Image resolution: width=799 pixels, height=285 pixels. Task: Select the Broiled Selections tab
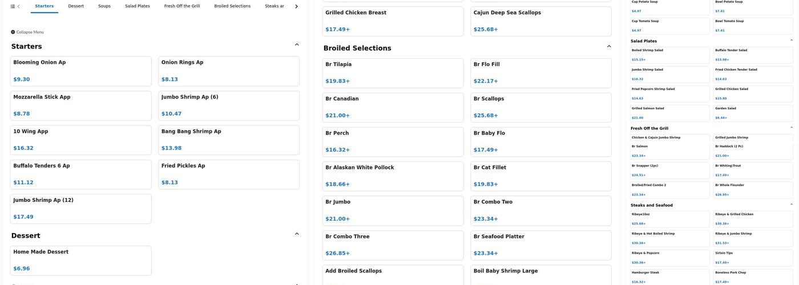(x=232, y=6)
